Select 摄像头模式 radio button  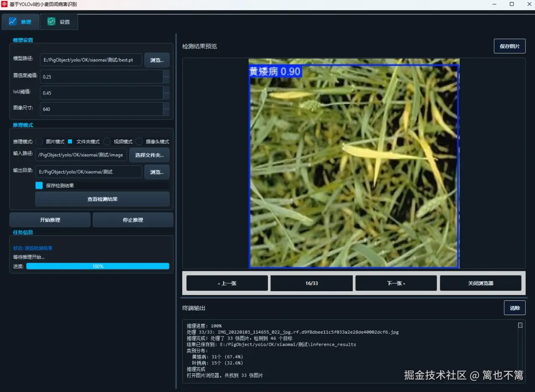[139, 142]
